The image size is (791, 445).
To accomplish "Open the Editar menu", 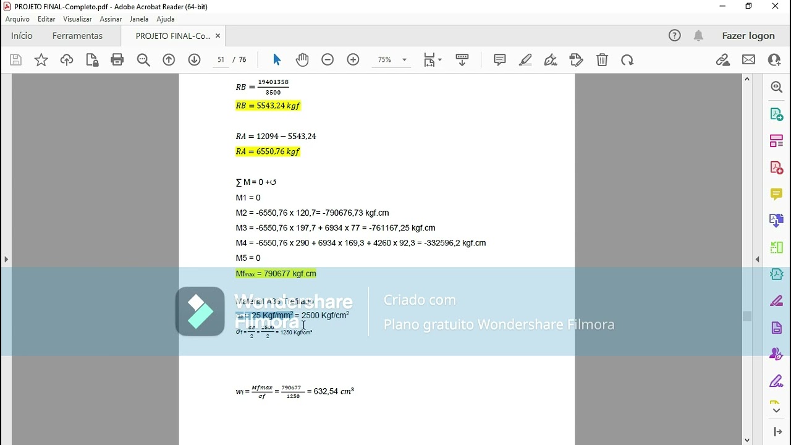I will (x=46, y=19).
